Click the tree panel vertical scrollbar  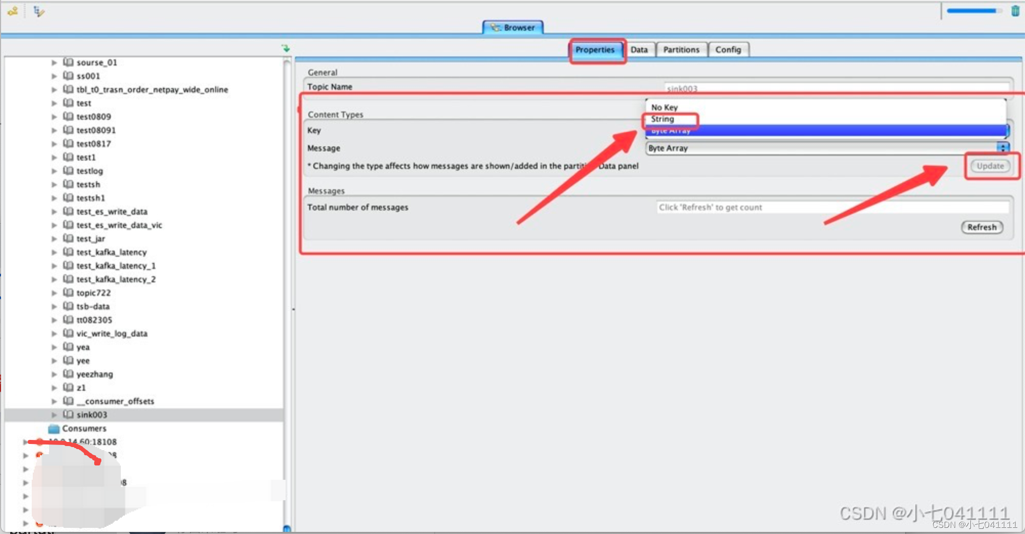[x=287, y=294]
